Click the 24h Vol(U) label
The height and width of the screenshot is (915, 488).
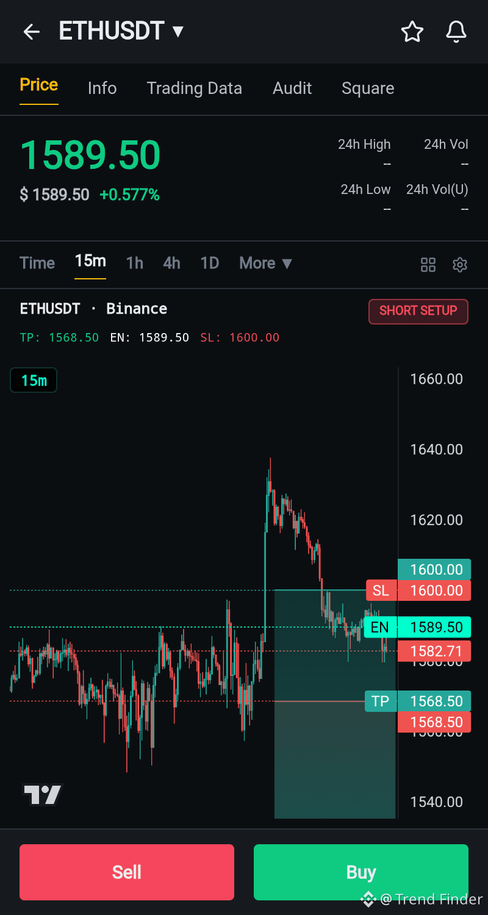437,190
